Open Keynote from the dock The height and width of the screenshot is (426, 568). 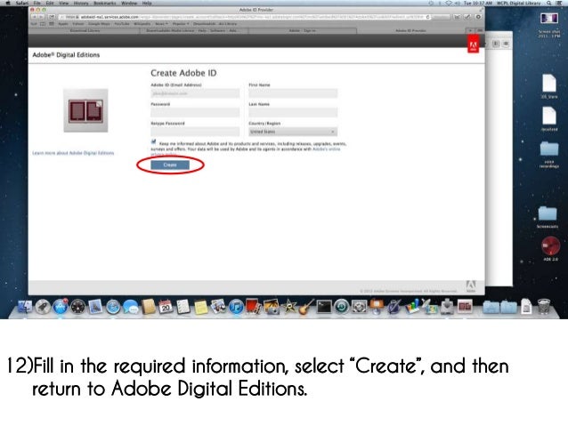[x=377, y=307]
